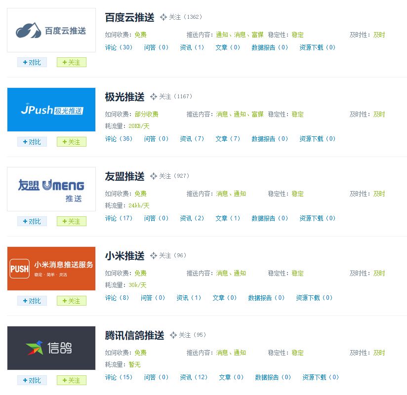Open 资讯 (12) for 腾讯信鸽推送
This screenshot has height=395, width=407.
tap(194, 377)
